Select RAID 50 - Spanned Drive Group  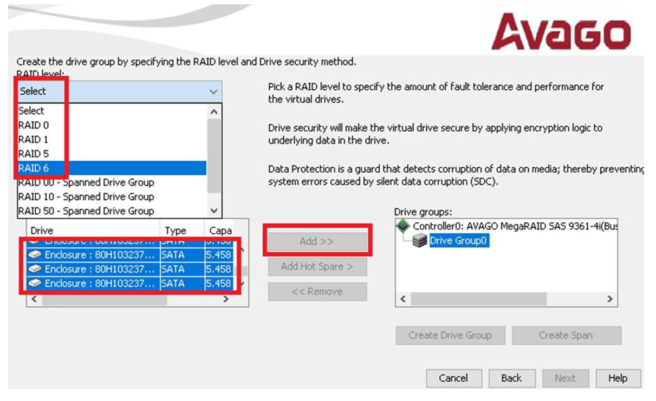(x=112, y=211)
